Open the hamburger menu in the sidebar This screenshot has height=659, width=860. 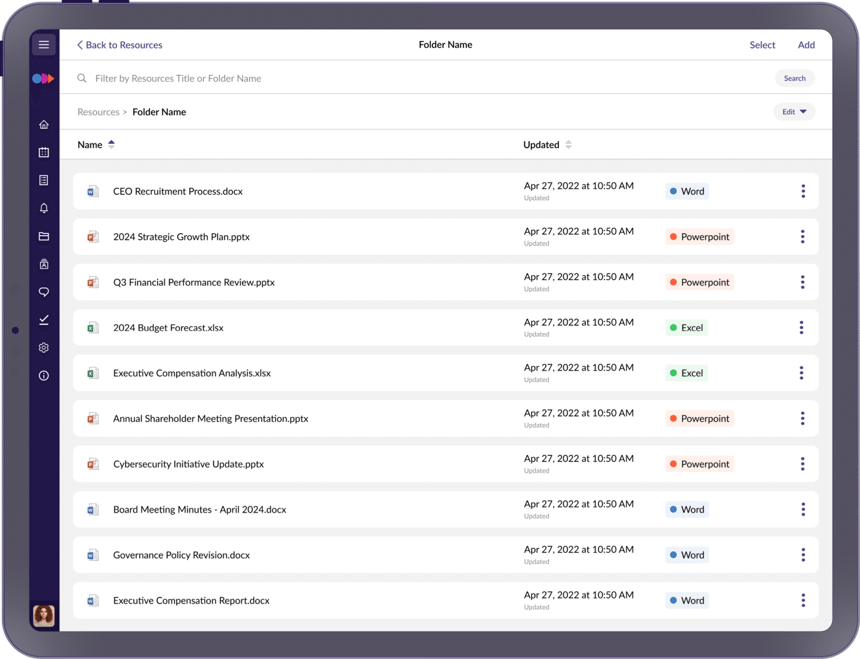coord(44,45)
